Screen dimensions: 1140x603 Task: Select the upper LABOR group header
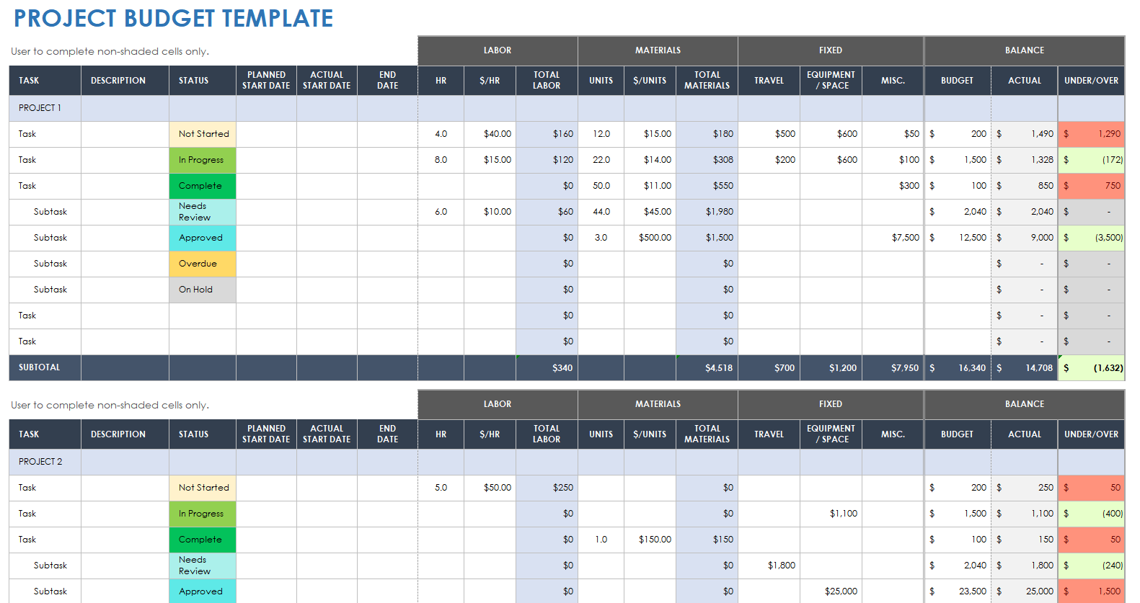(x=498, y=50)
